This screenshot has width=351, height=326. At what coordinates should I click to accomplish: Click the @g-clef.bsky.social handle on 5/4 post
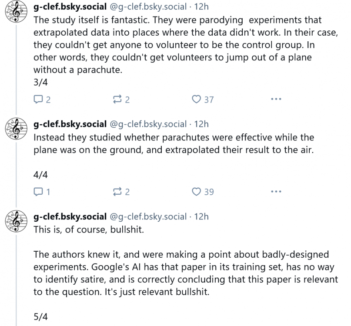pyautogui.click(x=148, y=216)
